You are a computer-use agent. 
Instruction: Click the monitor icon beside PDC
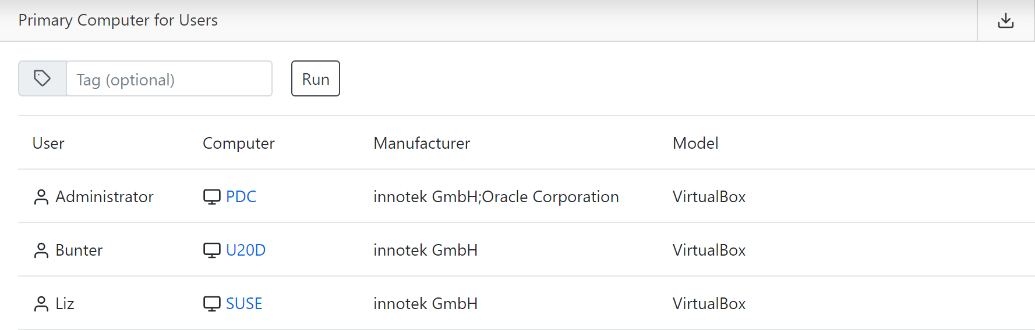211,197
